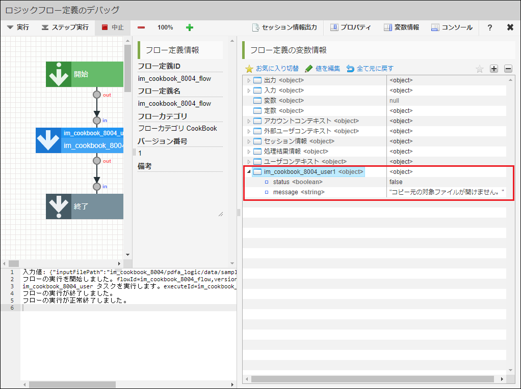Close the debug dialog with X icon
Viewport: 521px width, 389px height.
coord(510,27)
